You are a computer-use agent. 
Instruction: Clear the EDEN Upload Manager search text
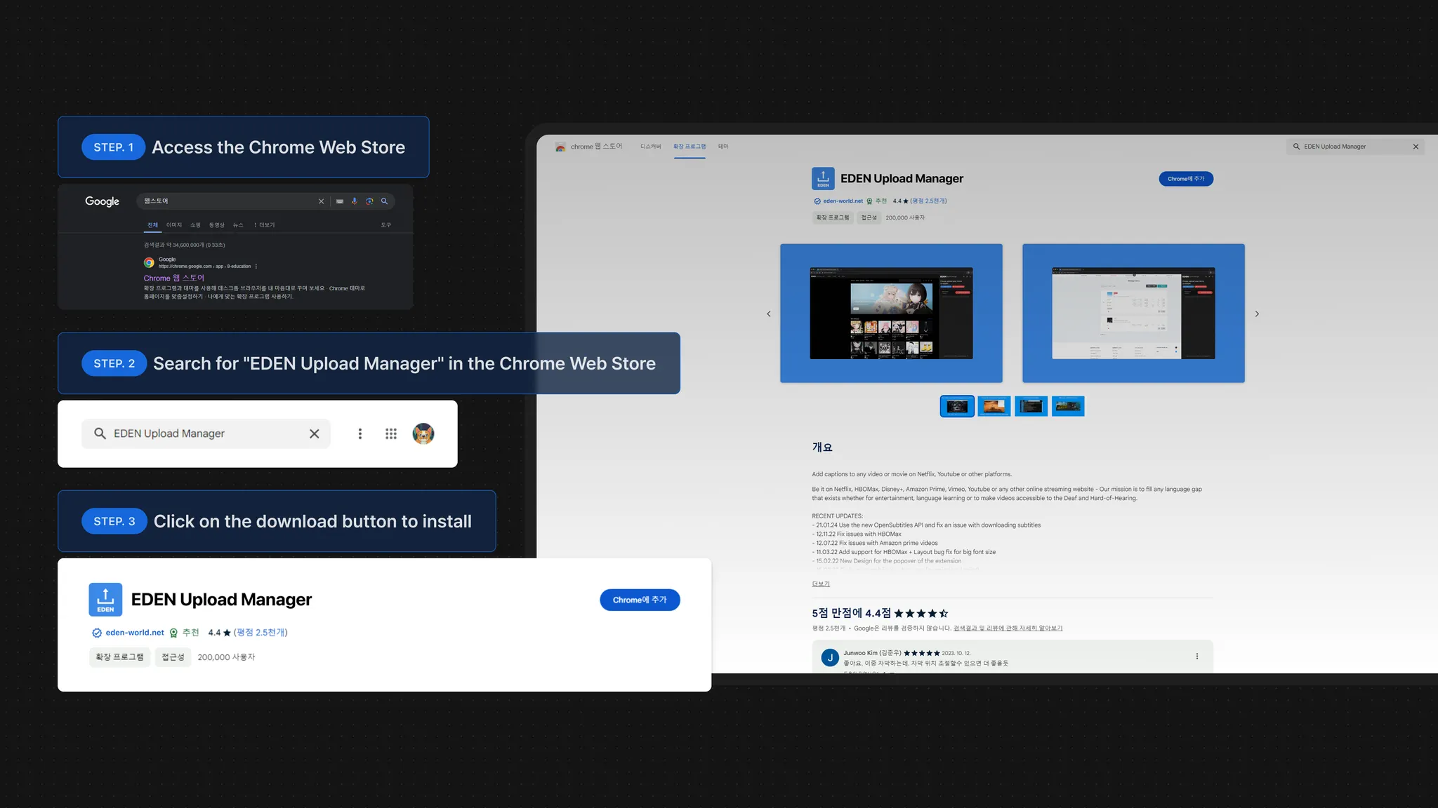315,433
